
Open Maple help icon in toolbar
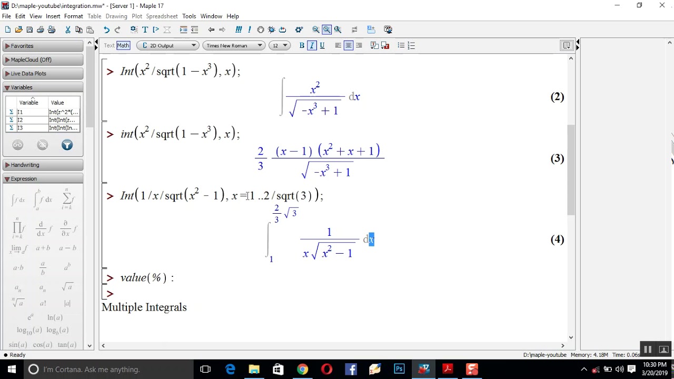tap(388, 30)
